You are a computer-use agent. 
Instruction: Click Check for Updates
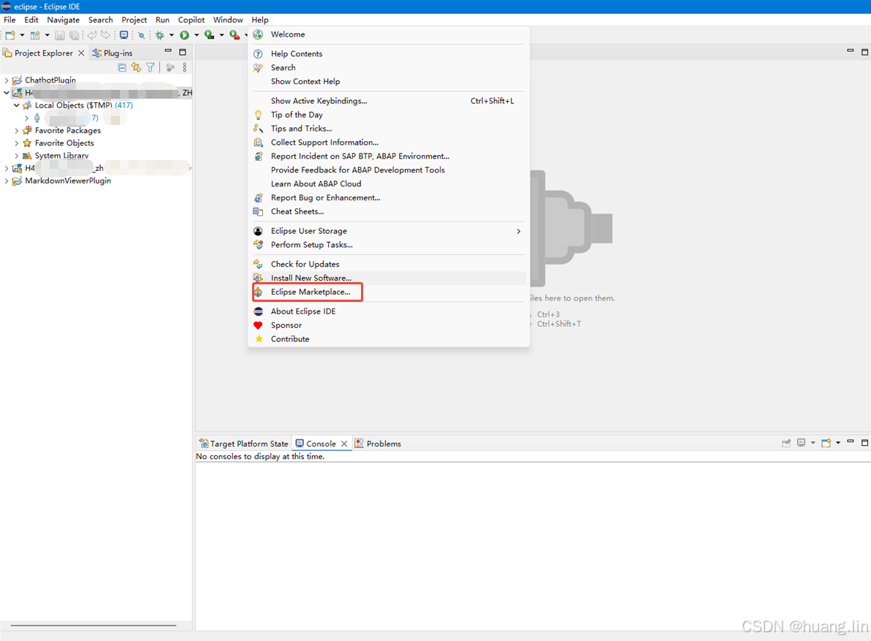tap(388, 265)
